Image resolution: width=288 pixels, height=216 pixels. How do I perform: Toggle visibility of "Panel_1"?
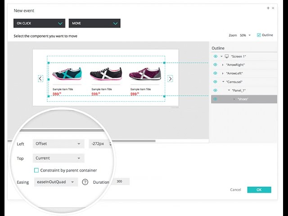216,90
